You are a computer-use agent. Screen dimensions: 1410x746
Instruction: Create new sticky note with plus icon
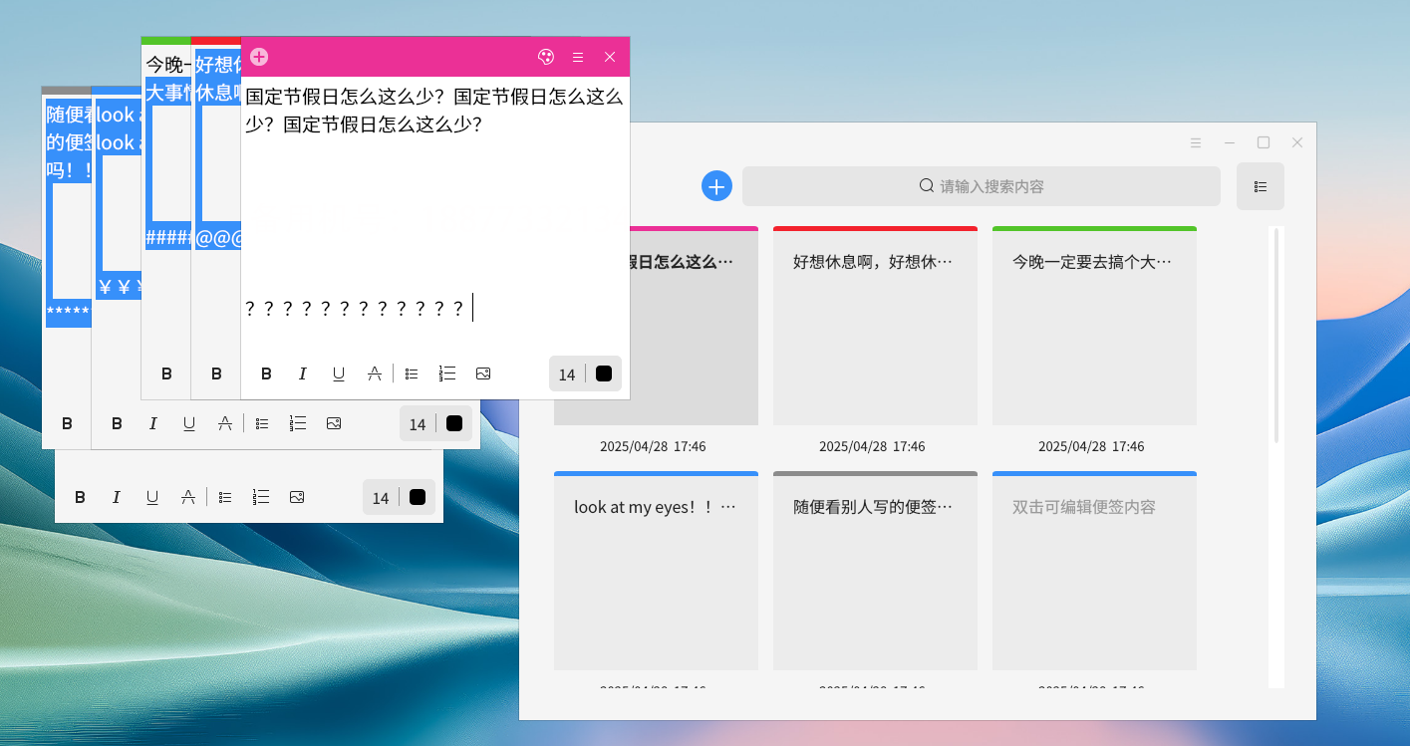(x=258, y=57)
